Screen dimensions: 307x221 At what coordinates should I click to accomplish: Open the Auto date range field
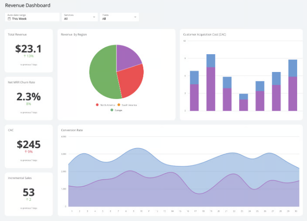32,17
